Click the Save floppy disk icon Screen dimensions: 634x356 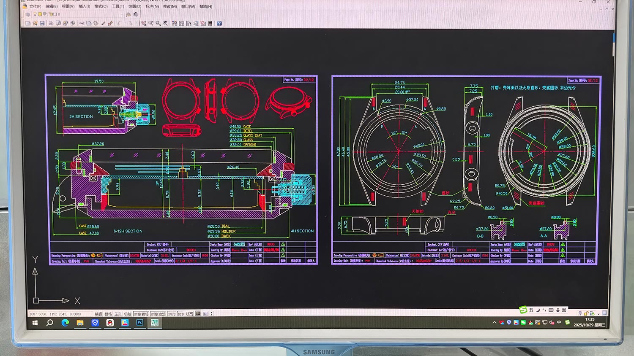click(42, 24)
